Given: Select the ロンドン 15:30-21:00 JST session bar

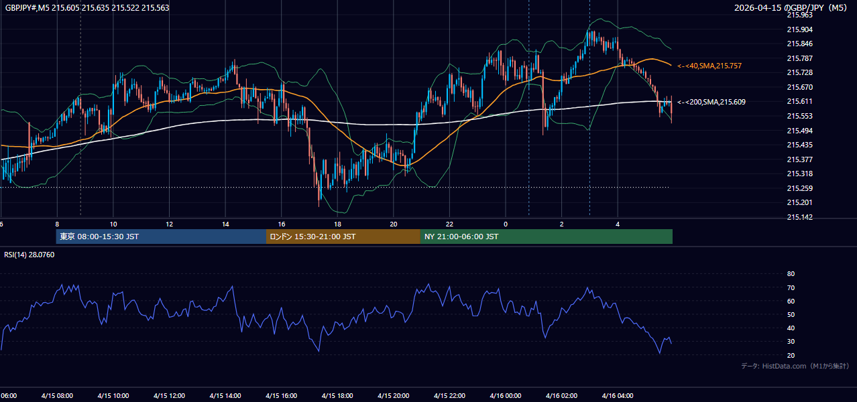Looking at the screenshot, I should click(343, 237).
